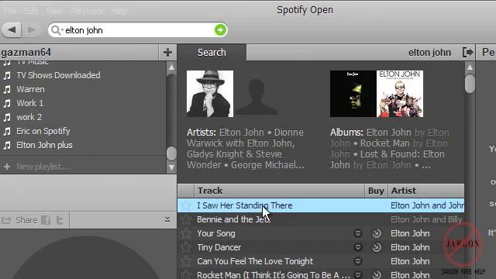Screen dimensions: 496x279
Task: Click the search results scrollbar thumb
Action: (x=470, y=83)
